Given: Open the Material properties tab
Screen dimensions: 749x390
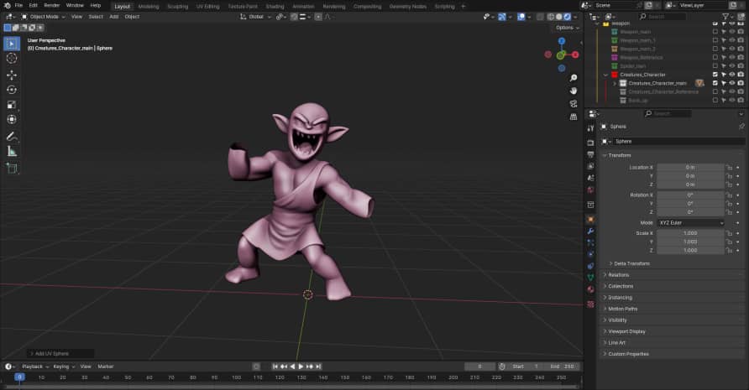Looking at the screenshot, I should click(x=591, y=289).
